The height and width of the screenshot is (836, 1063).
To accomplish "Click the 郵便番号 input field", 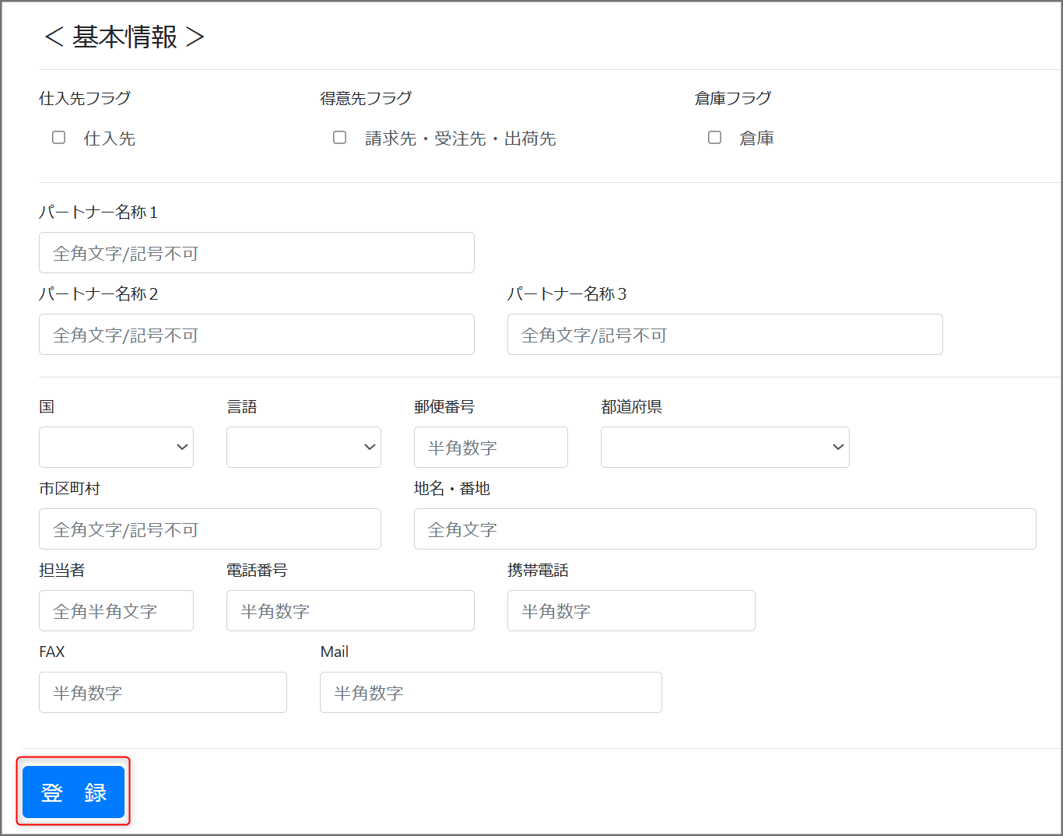I will [x=490, y=448].
